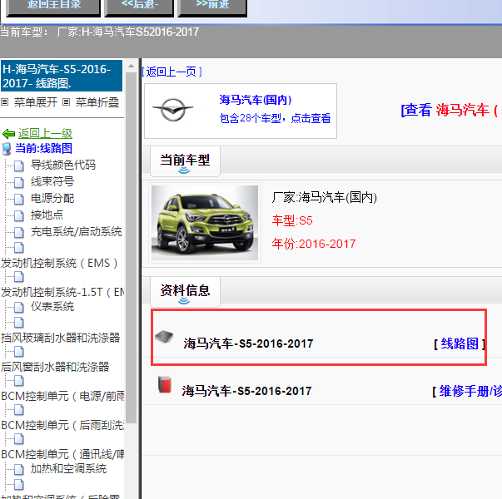Open the 查看 海马汽车 link
The width and height of the screenshot is (502, 499).
450,110
